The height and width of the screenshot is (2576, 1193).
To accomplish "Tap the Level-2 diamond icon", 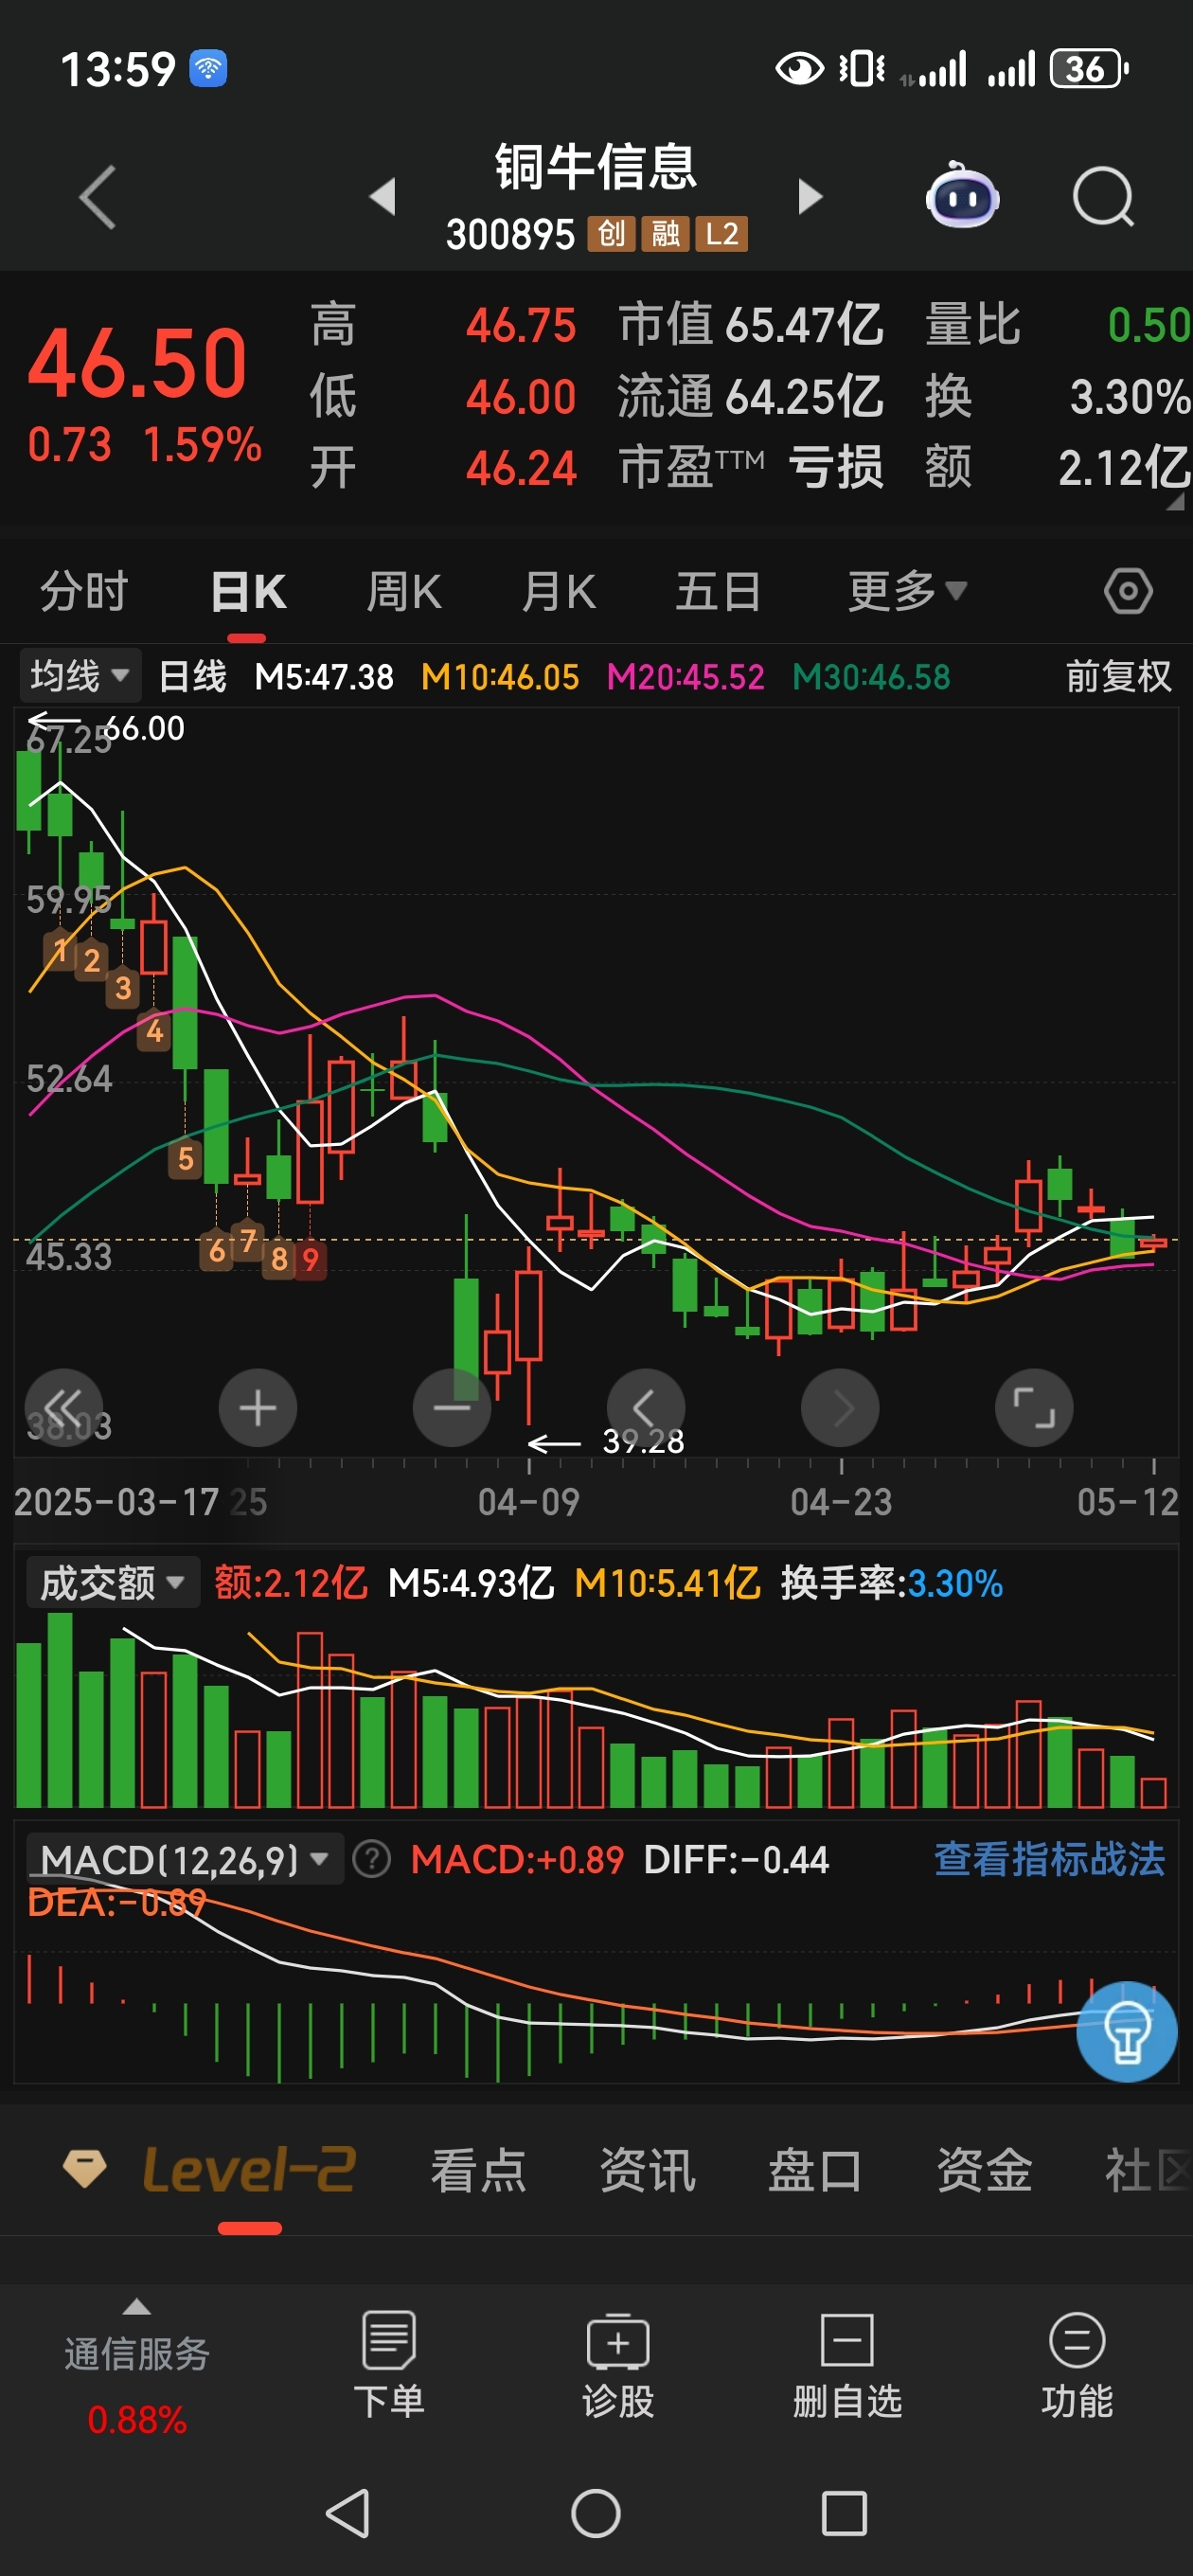I will pyautogui.click(x=84, y=2169).
